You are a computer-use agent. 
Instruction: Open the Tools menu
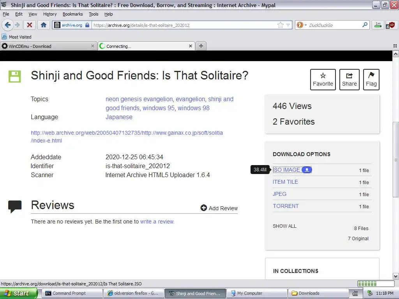(94, 14)
